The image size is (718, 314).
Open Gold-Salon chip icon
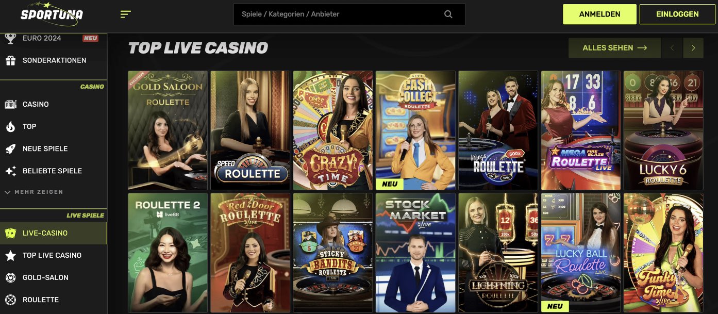point(10,277)
